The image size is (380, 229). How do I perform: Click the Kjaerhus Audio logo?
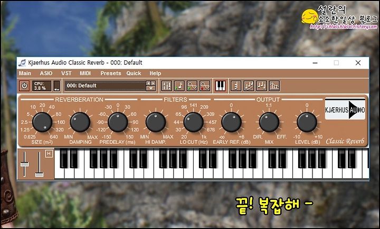point(345,109)
